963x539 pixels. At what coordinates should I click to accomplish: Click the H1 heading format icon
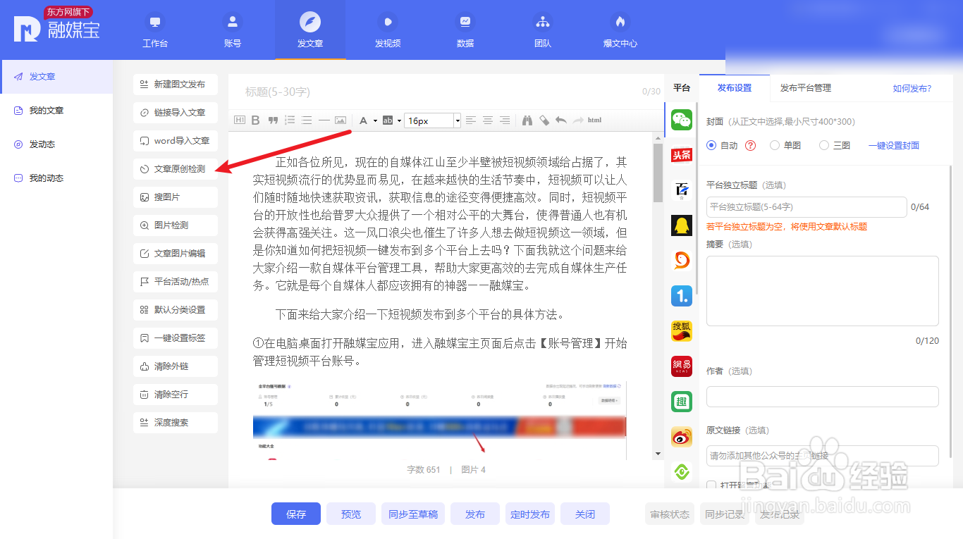pyautogui.click(x=240, y=120)
